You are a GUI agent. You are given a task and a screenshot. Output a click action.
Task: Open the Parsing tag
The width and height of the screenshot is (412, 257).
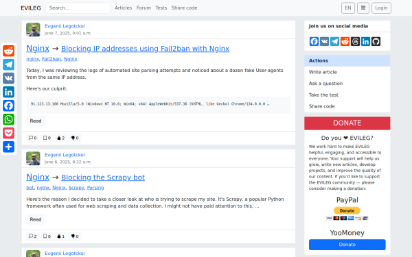coord(95,188)
